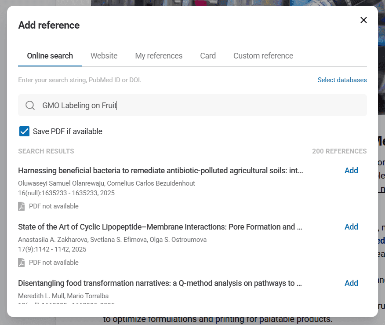Viewport: 385px width, 325px height.
Task: Close the Add reference dialog
Action: click(x=363, y=20)
